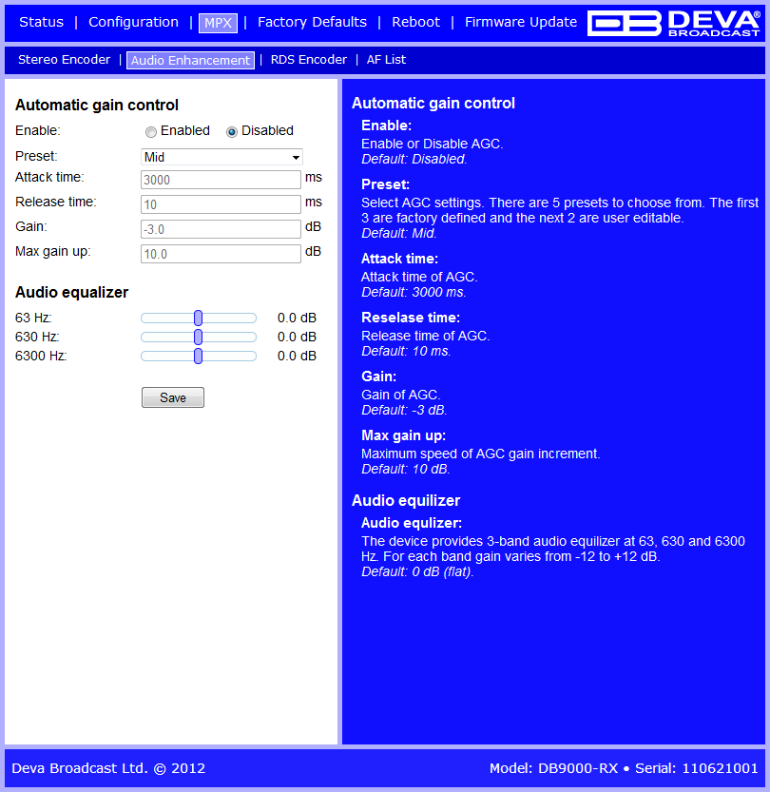Click 'Reselase time:' help heading
770x792 pixels.
411,318
